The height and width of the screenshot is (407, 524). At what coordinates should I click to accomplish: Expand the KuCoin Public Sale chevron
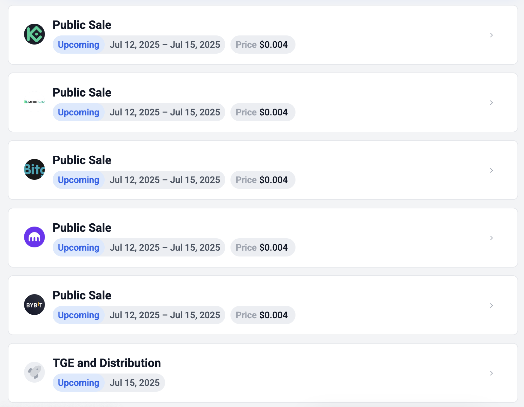point(491,35)
